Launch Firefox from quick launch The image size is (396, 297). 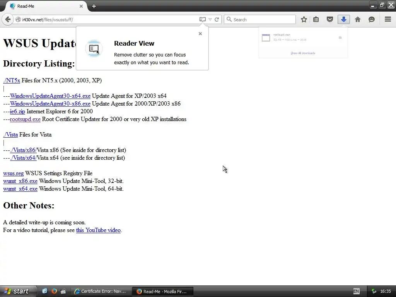pos(54,291)
